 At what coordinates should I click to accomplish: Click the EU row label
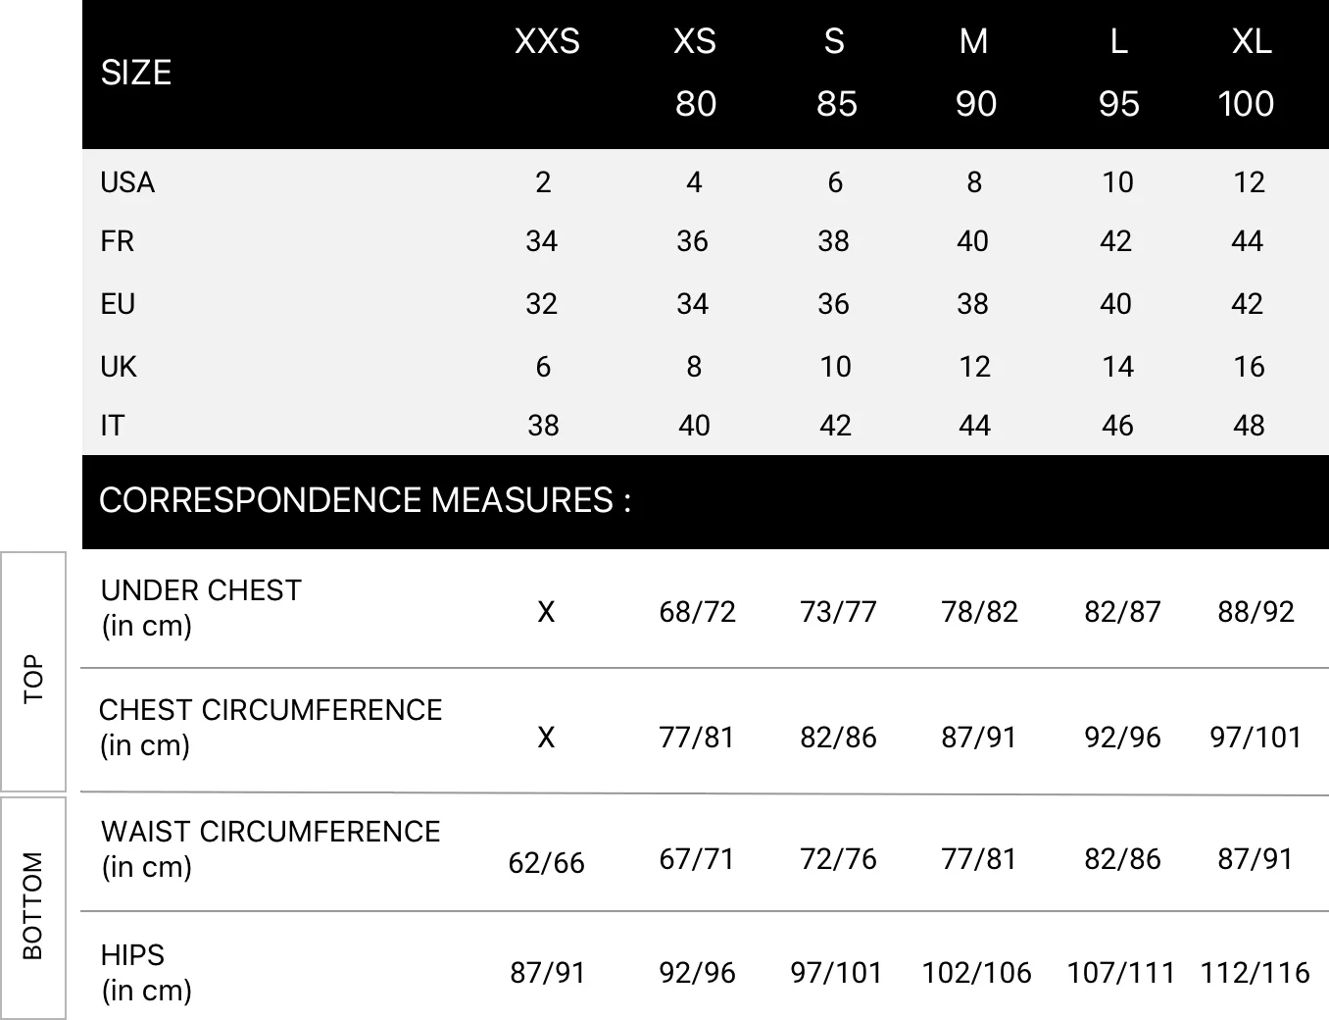118,304
